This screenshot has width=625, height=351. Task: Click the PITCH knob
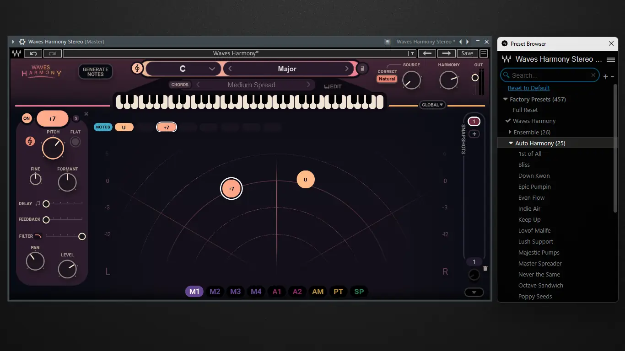click(x=53, y=148)
